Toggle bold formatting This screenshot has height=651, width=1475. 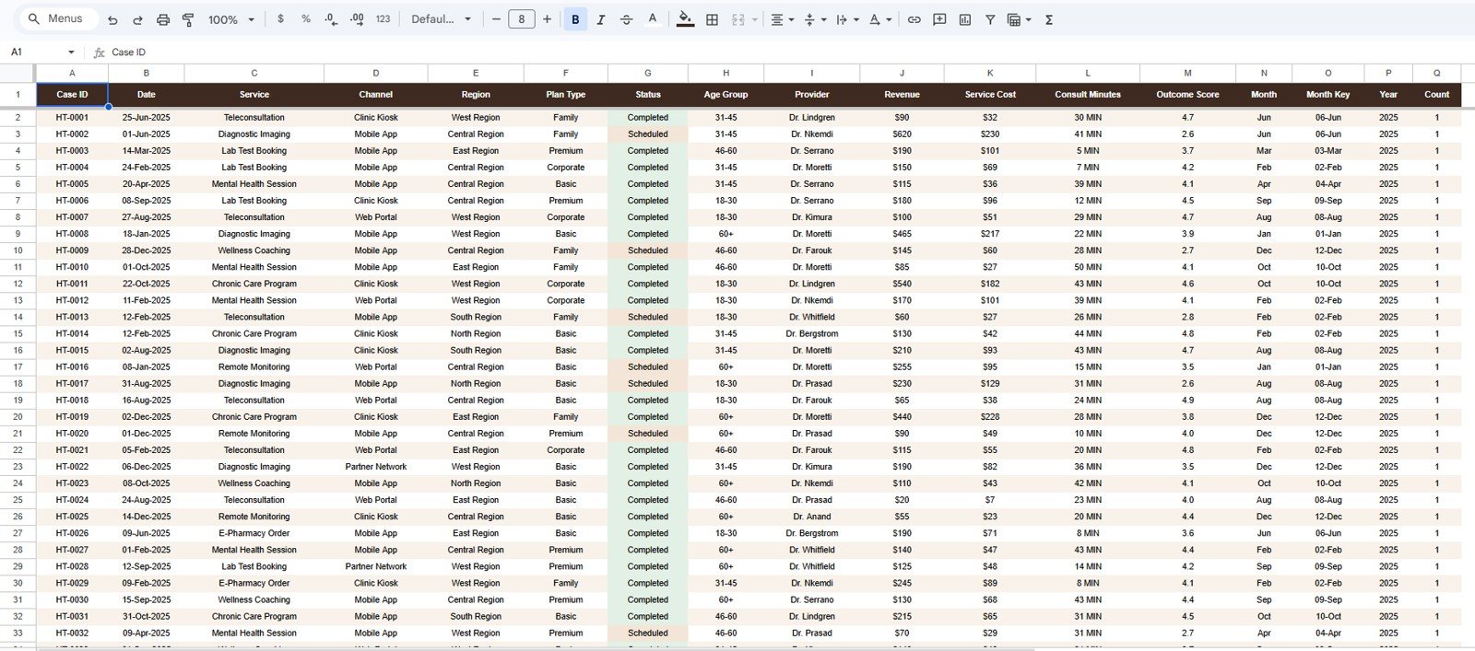click(575, 19)
